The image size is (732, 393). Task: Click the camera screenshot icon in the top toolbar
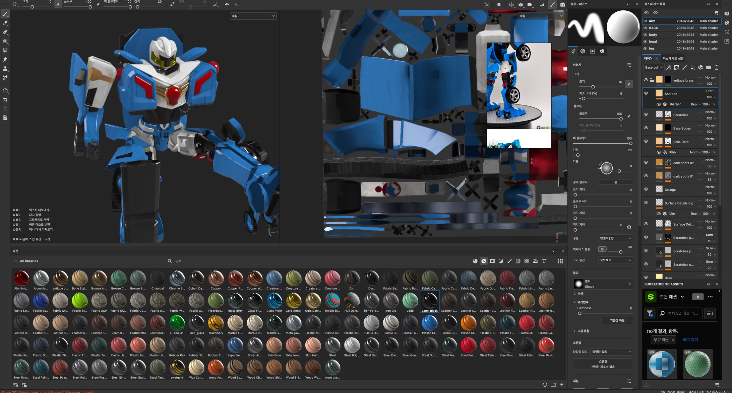(x=562, y=5)
